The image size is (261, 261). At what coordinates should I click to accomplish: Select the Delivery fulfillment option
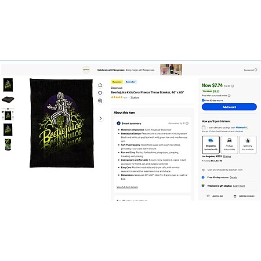248,145
